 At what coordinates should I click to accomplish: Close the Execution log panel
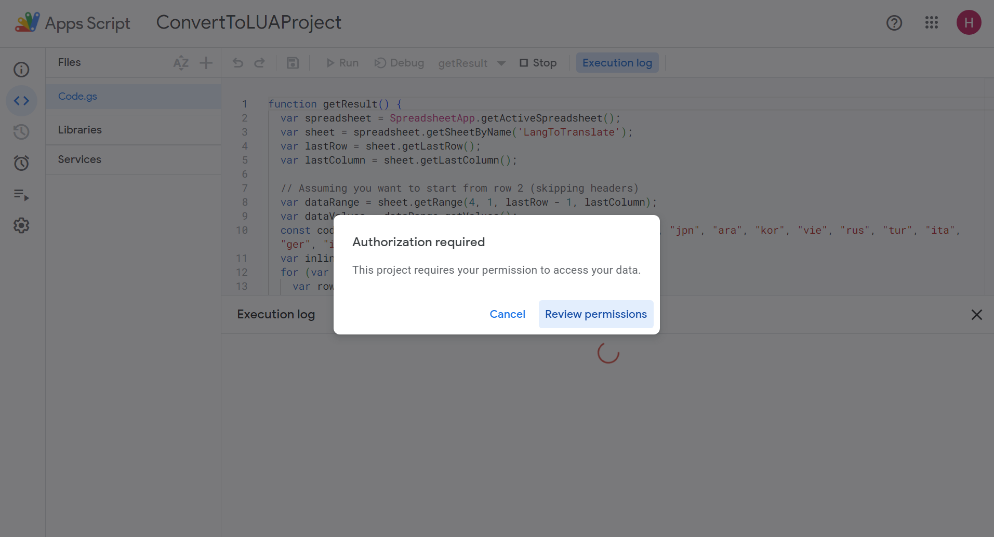(976, 315)
